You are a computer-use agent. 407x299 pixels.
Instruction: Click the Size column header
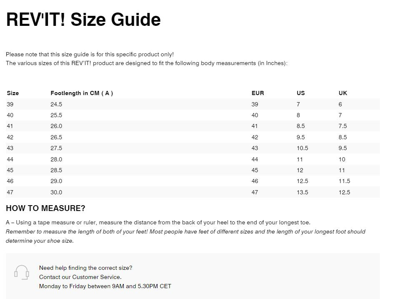click(13, 93)
